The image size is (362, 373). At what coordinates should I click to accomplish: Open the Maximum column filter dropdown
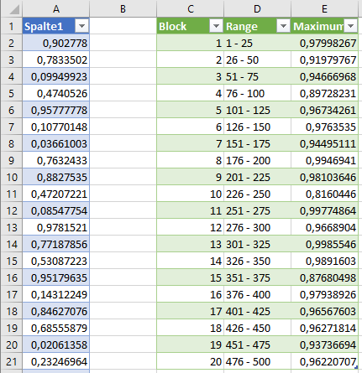tap(350, 26)
